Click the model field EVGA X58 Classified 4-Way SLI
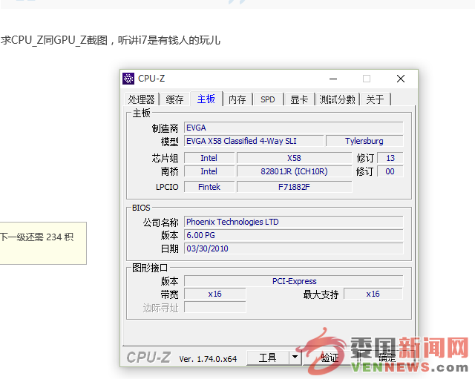Viewport: 475px width, 379px height. click(x=254, y=141)
